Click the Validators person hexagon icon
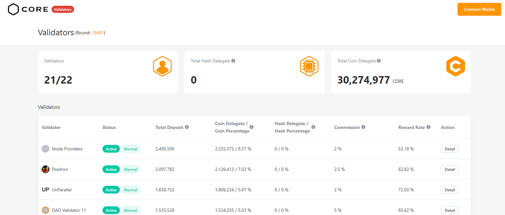505x215 pixels. point(162,66)
